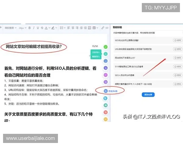Align text to the left

(69, 28)
